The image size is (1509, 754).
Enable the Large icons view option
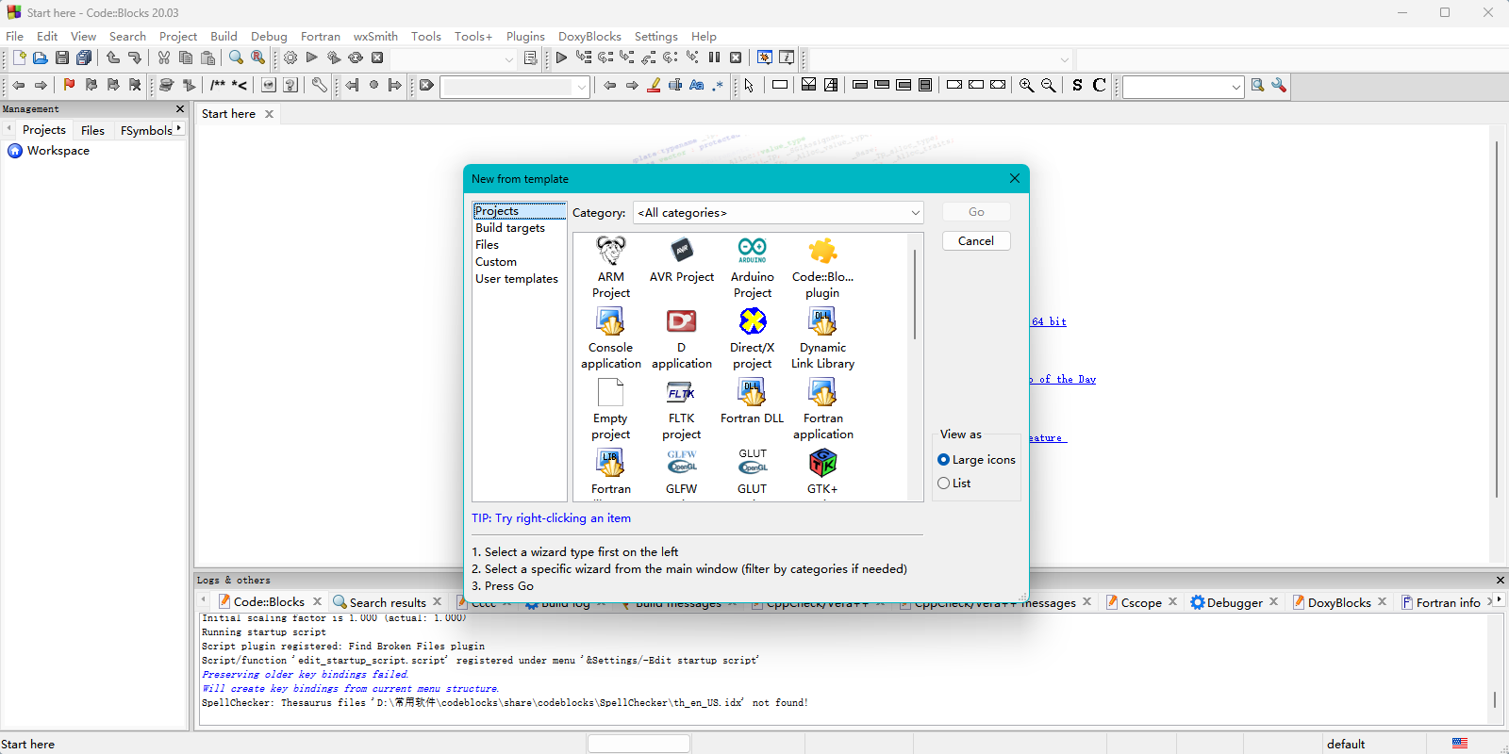pyautogui.click(x=944, y=460)
